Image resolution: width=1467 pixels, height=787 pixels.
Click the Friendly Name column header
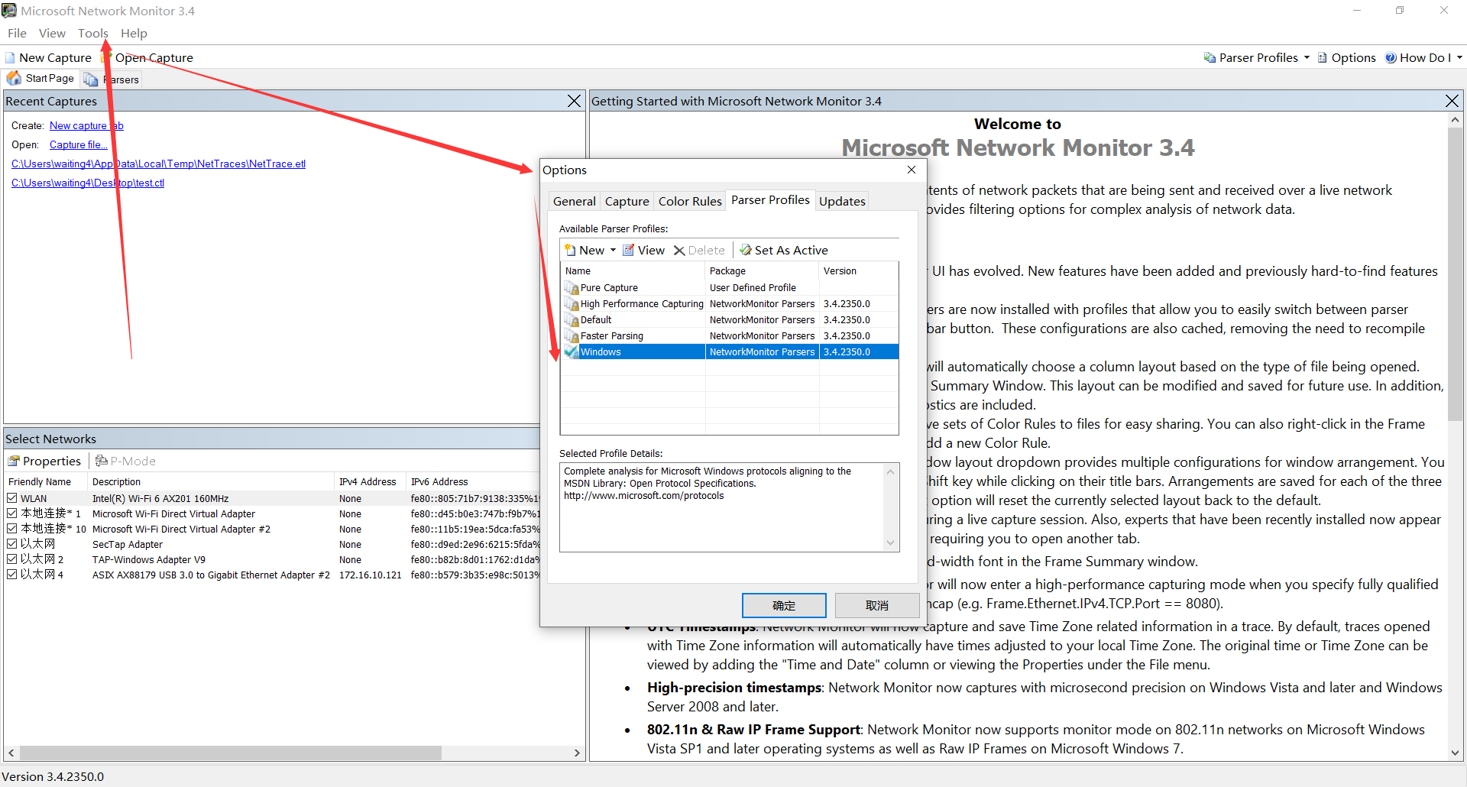point(46,482)
